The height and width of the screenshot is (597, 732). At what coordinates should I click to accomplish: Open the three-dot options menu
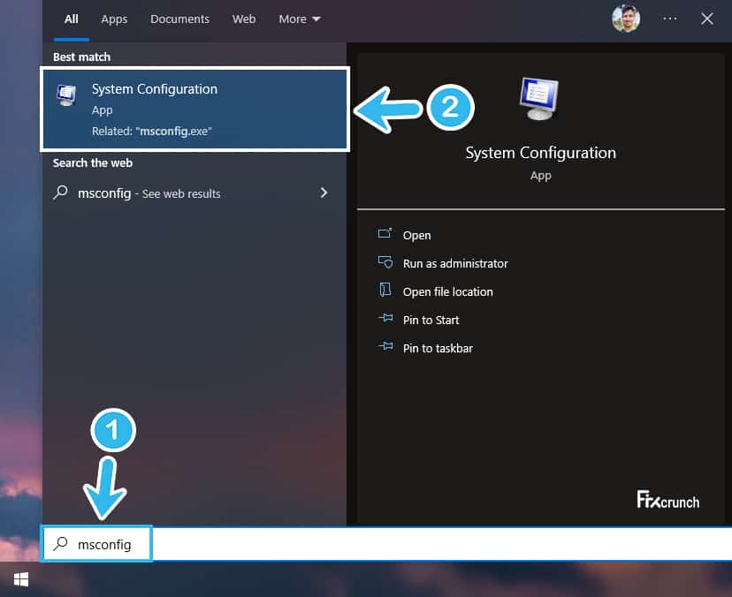coord(670,19)
